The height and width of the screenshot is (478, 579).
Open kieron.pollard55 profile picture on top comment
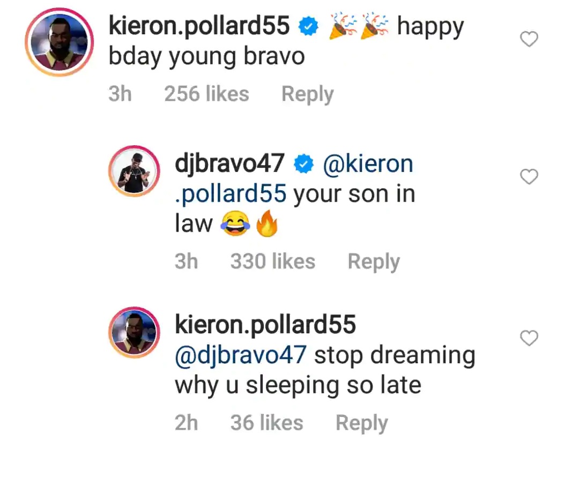point(59,42)
